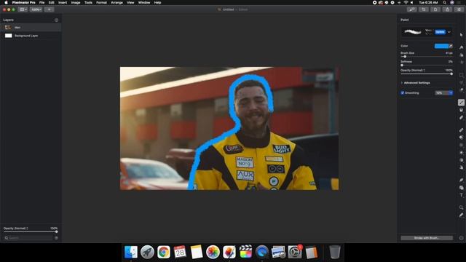Screen dimensions: 466x262
Task: Select the Pen tool above the Shape tool
Action: click(461, 180)
